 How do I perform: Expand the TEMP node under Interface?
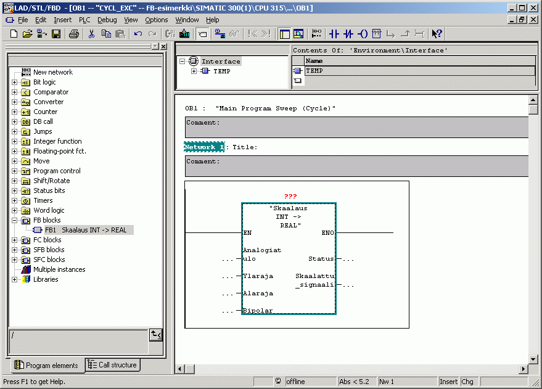tap(194, 72)
